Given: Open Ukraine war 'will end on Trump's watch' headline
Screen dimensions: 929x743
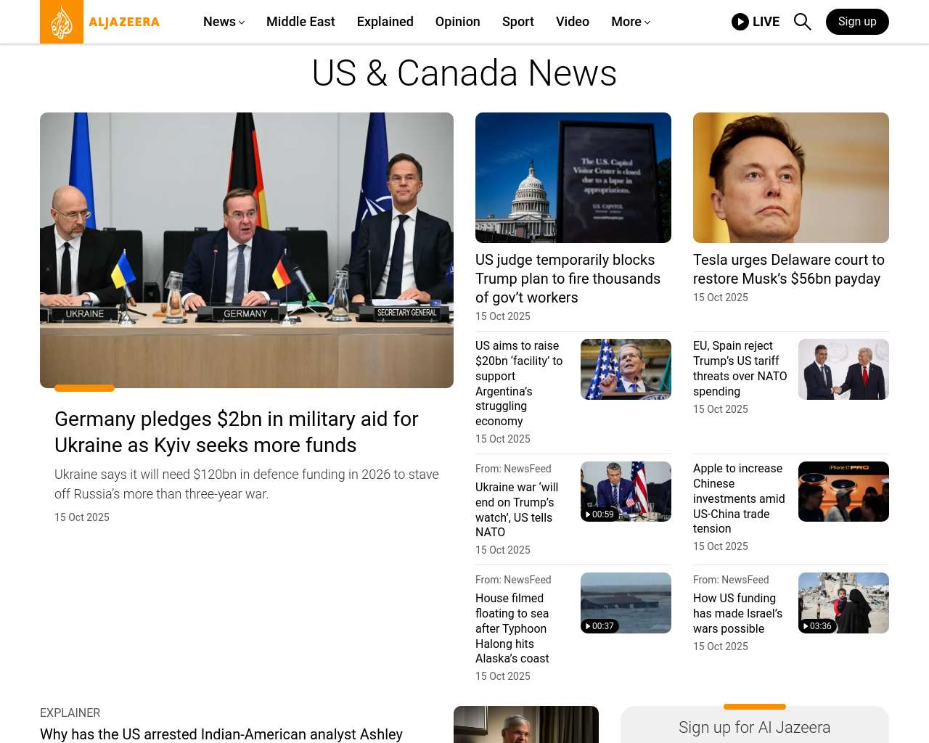Looking at the screenshot, I should click(517, 509).
